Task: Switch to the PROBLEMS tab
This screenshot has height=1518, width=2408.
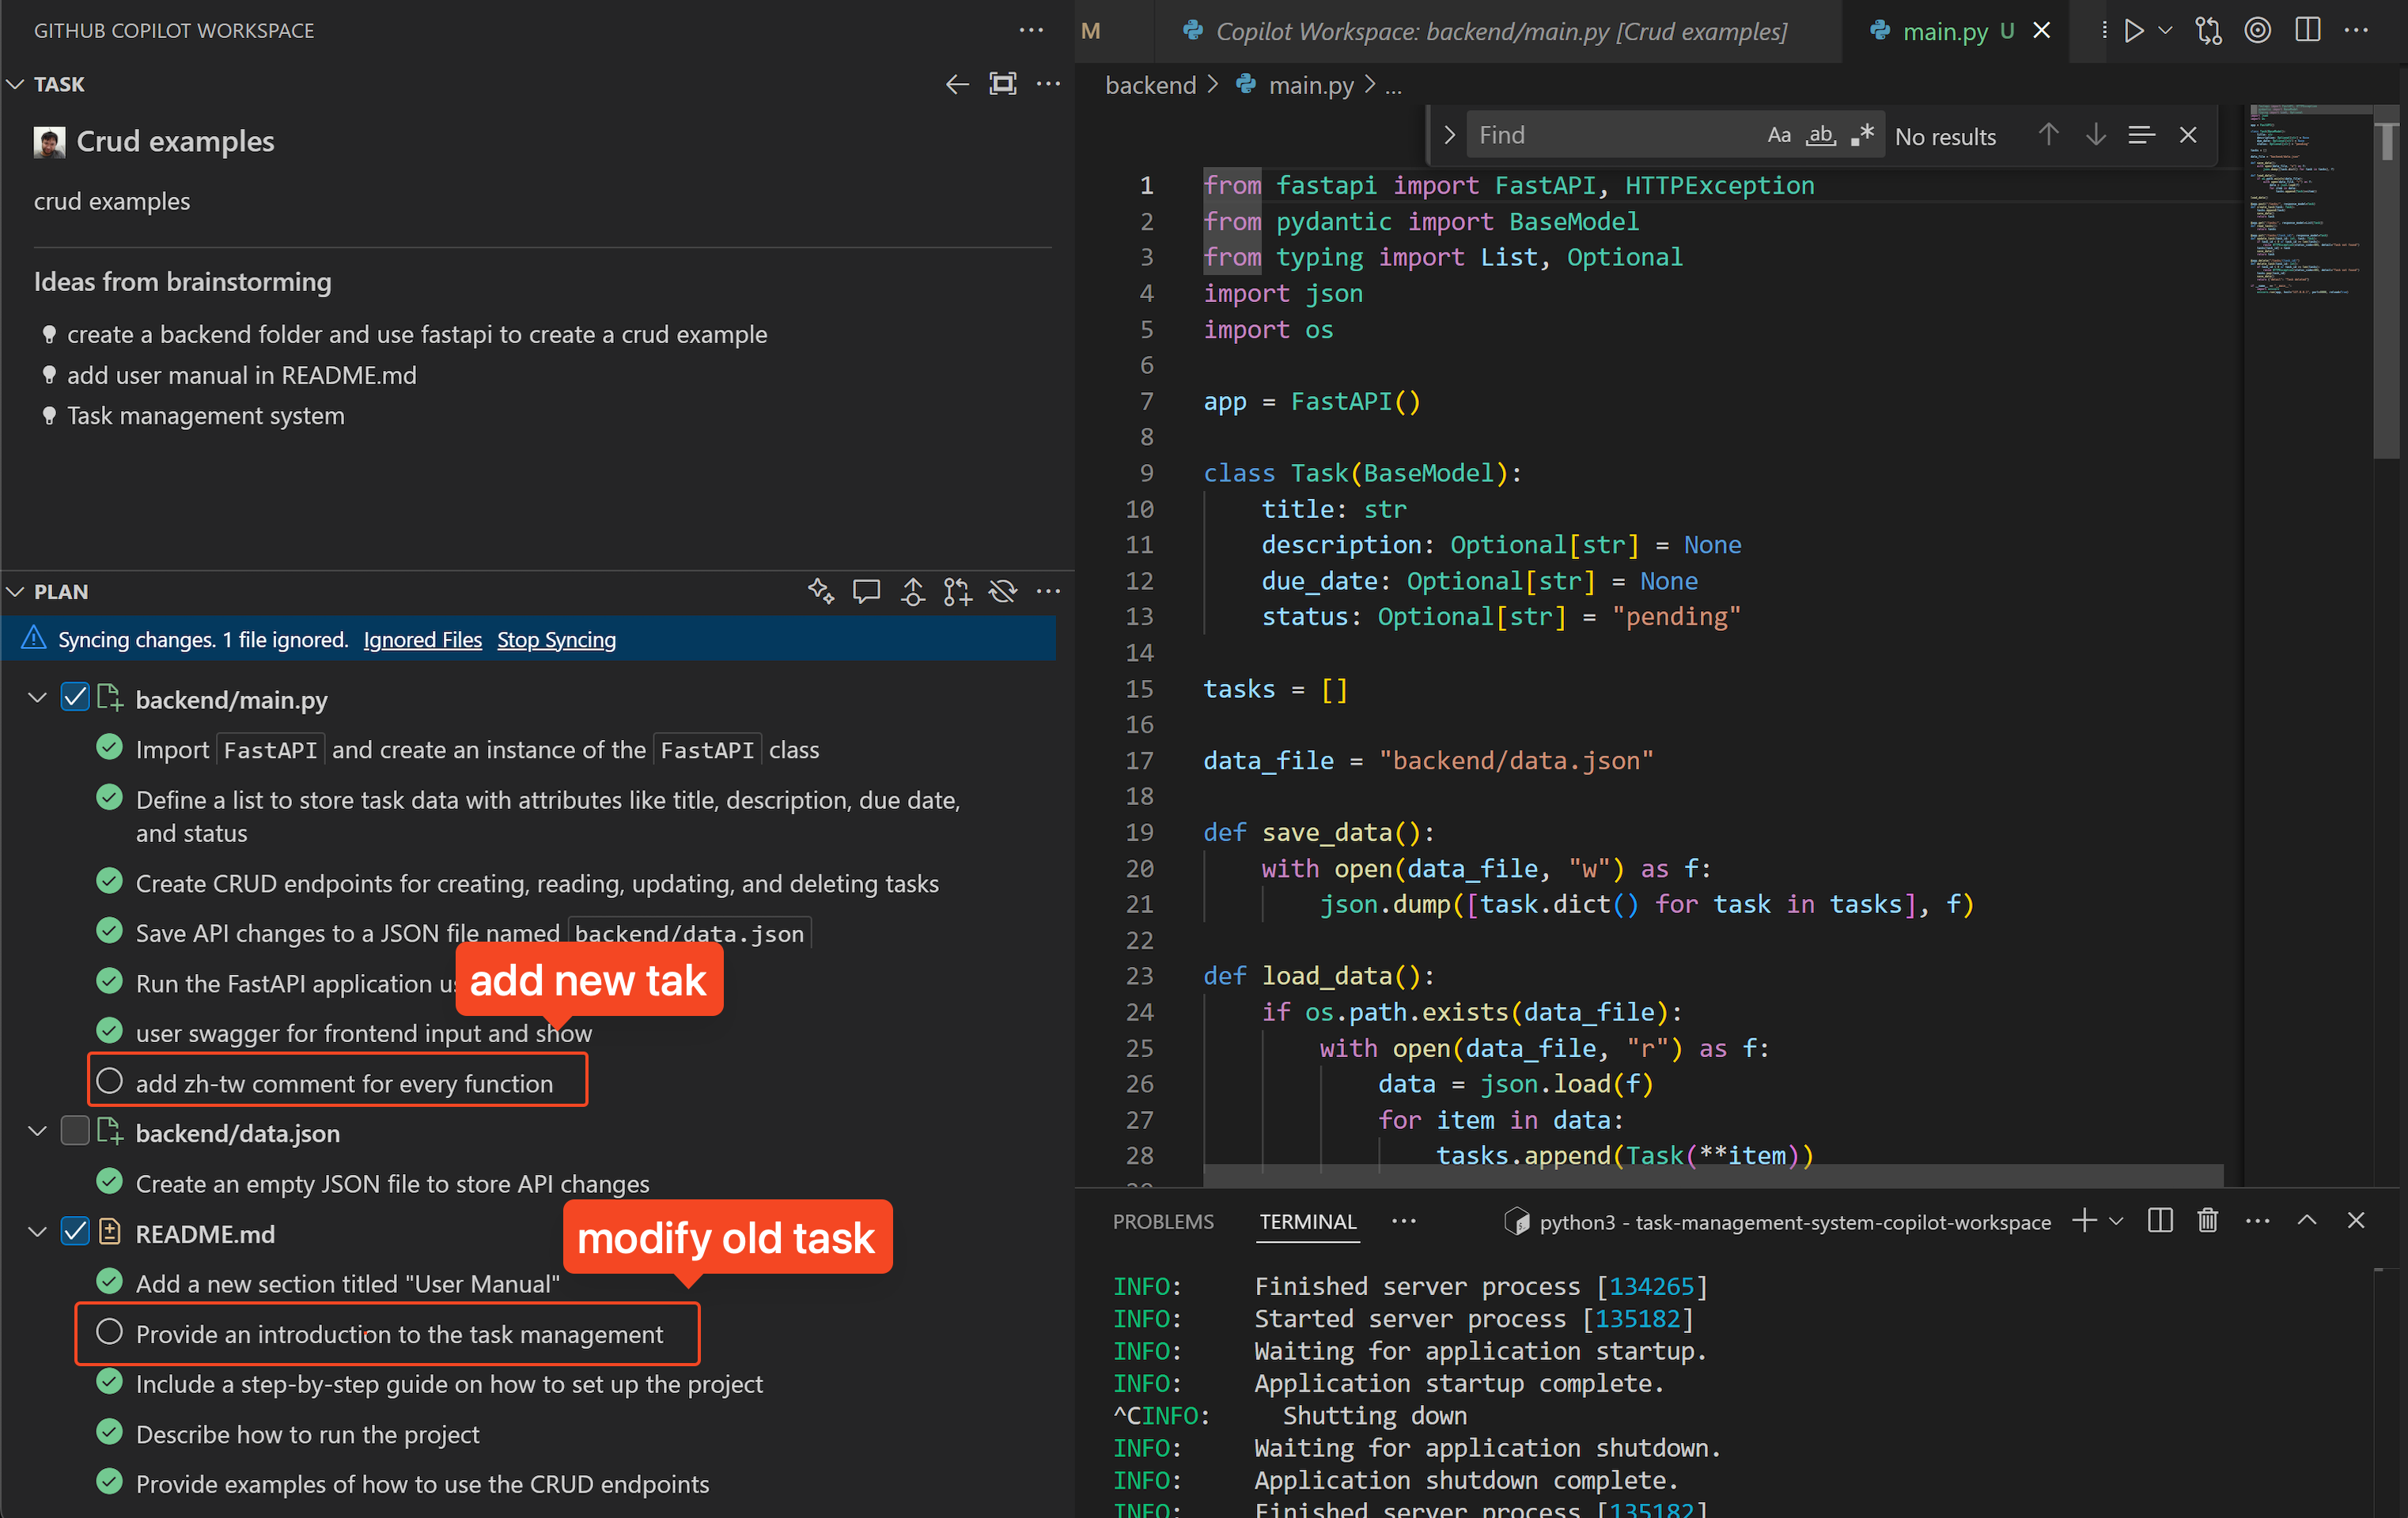Action: [x=1163, y=1222]
